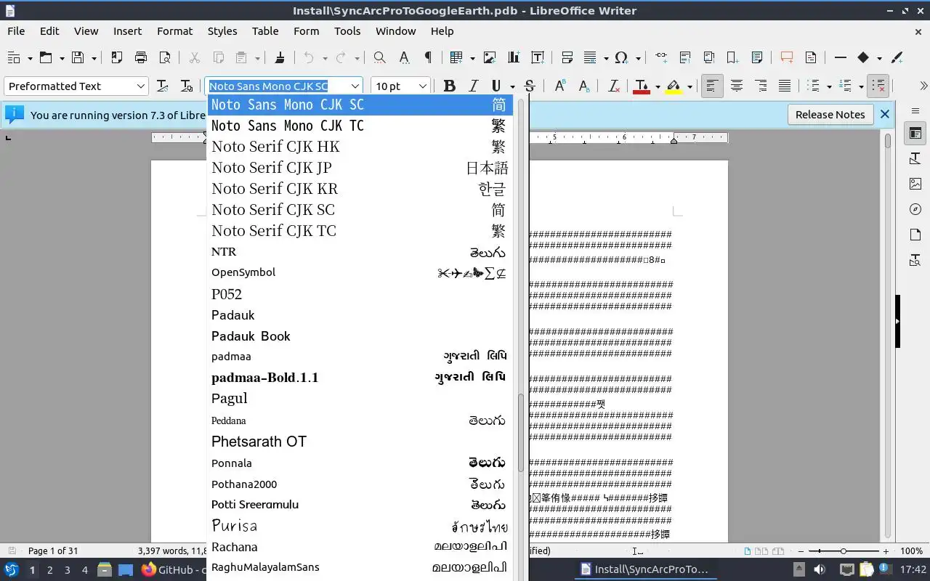Image resolution: width=930 pixels, height=581 pixels.
Task: Switch to workspace 2 in taskbar
Action: (49, 570)
